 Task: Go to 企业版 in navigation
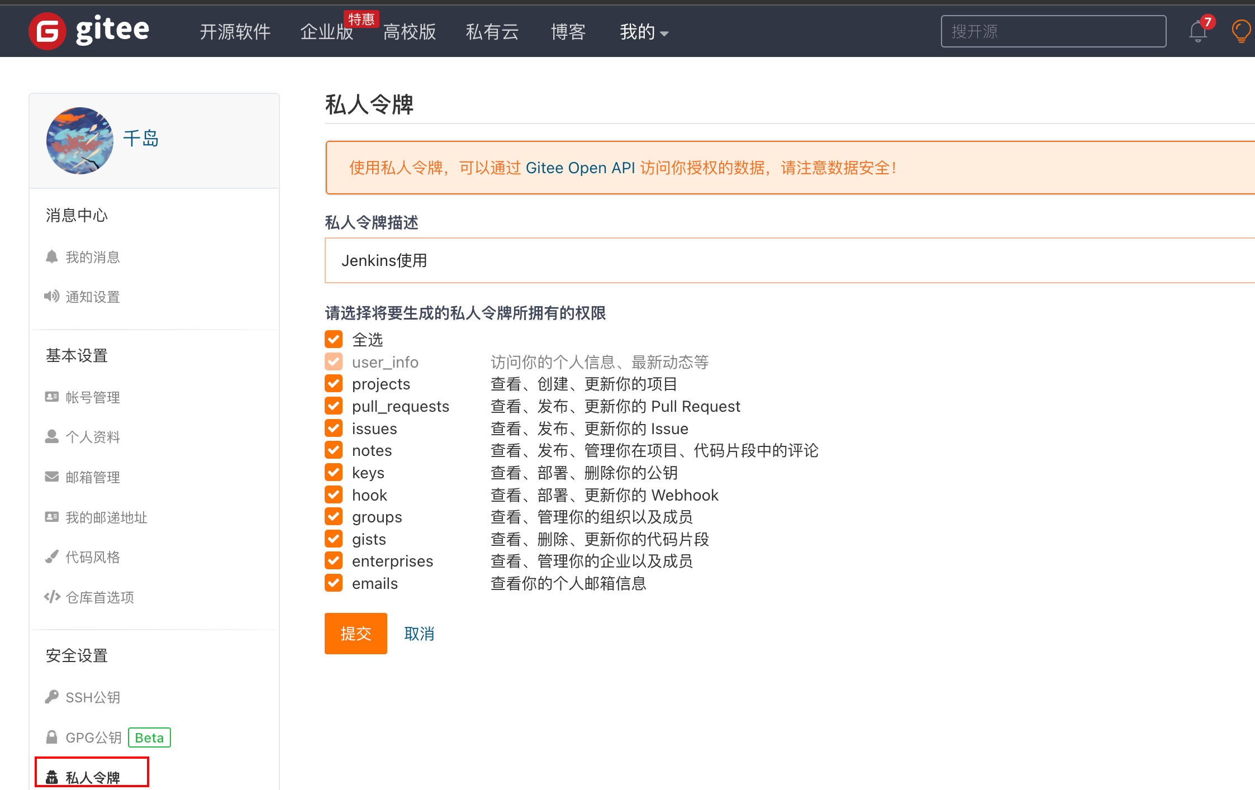coord(326,32)
